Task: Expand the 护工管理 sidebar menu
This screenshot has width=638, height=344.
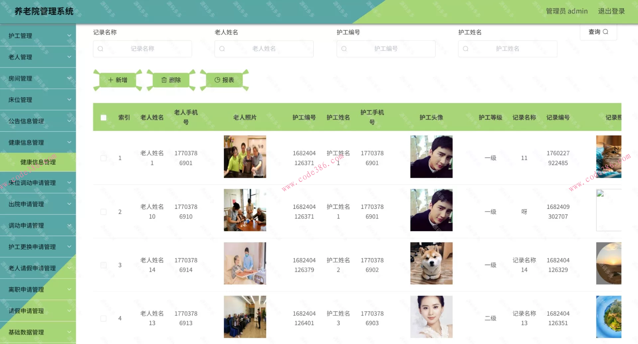Action: pos(38,36)
